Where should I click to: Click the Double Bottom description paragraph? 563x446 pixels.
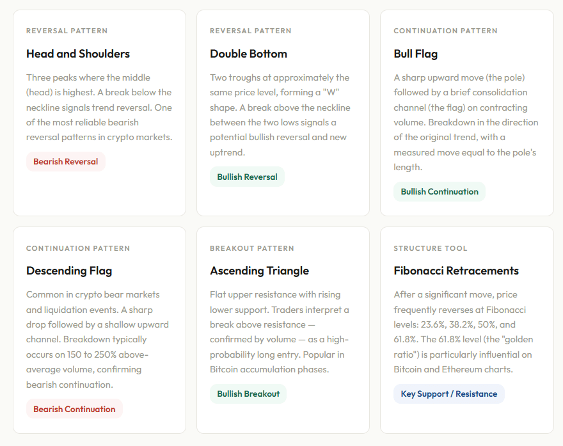point(280,115)
